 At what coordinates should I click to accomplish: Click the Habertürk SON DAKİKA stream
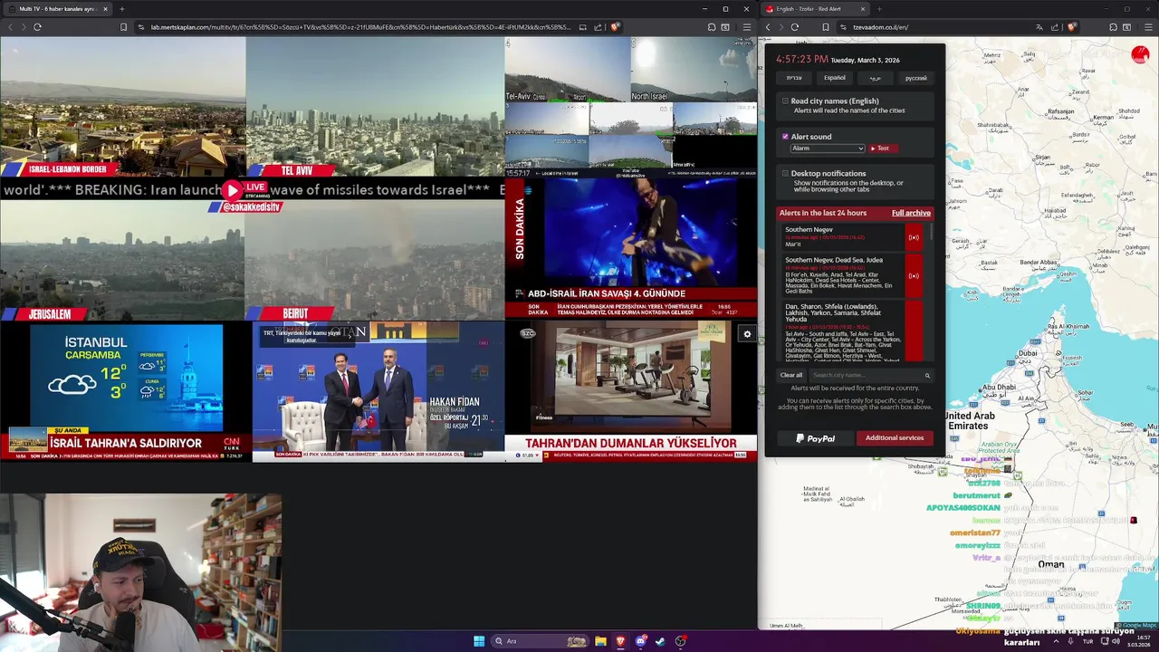pos(631,248)
